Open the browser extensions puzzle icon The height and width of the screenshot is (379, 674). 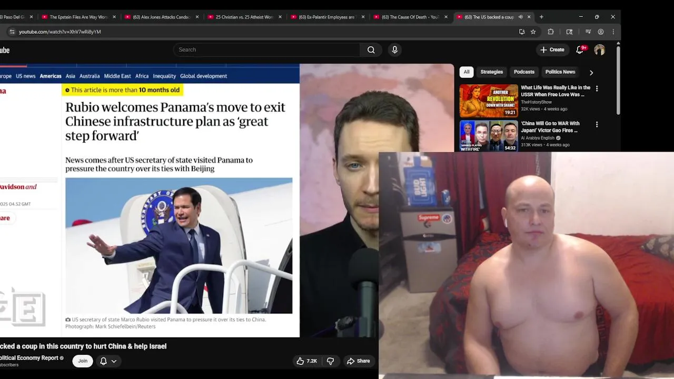551,32
